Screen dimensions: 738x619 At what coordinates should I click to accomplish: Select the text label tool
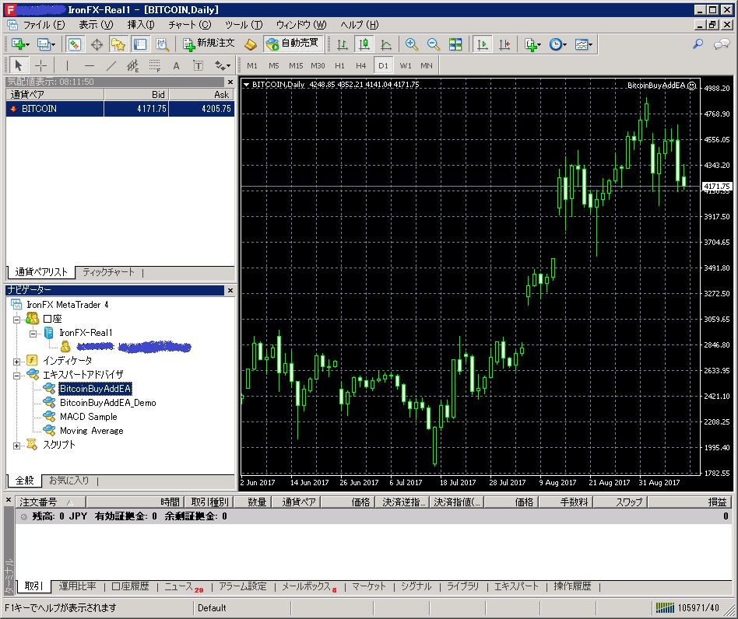(199, 65)
